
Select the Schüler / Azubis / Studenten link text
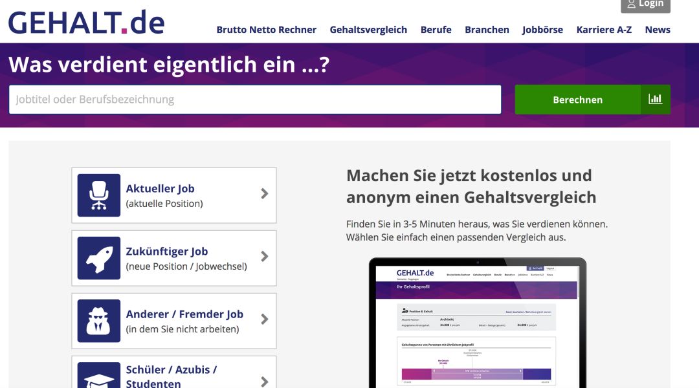point(171,376)
